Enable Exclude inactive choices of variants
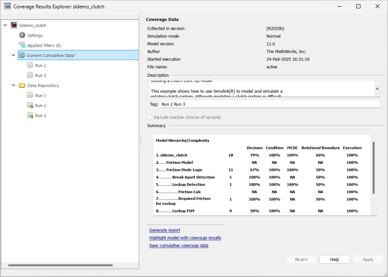 pyautogui.click(x=149, y=117)
